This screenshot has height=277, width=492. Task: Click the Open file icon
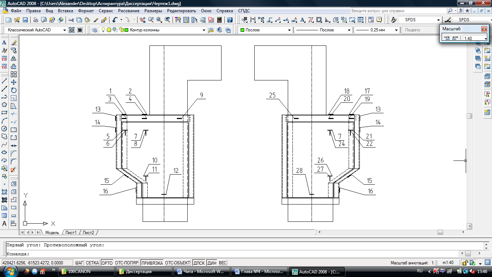(x=17, y=20)
